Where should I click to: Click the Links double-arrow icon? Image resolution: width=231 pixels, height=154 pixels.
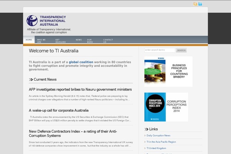146,129
